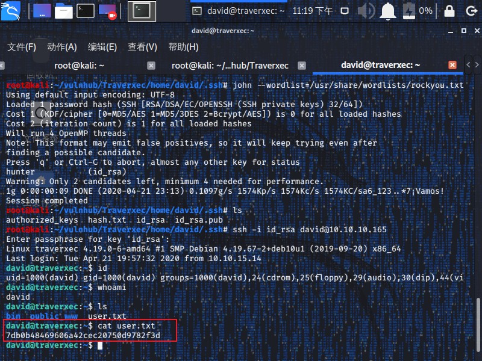Close the root@kali: ~ tab
482x361 pixels.
(x=151, y=66)
